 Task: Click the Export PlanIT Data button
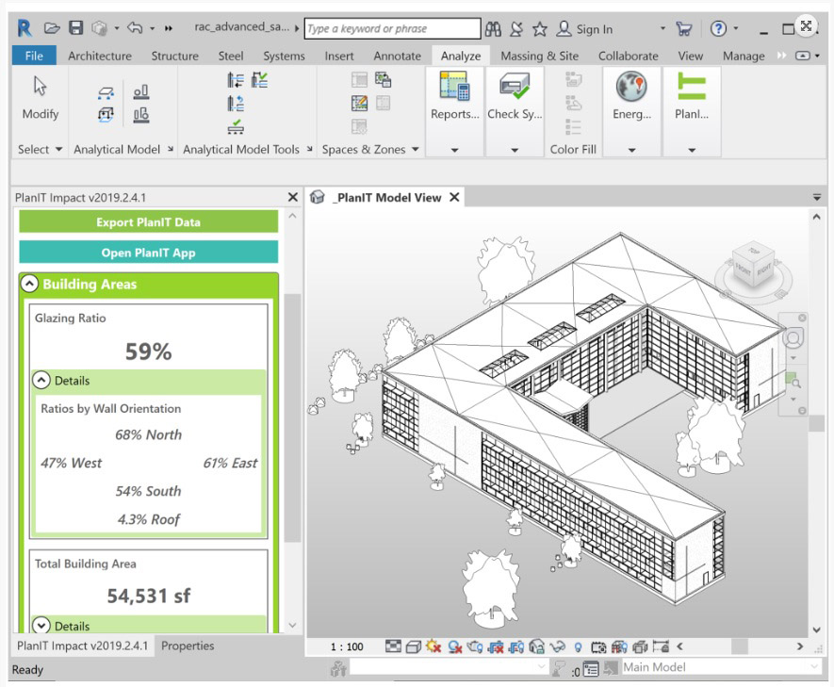point(148,221)
